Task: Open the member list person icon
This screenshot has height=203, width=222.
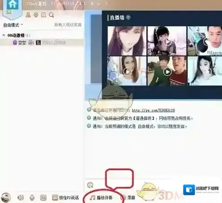Action: coord(28,15)
